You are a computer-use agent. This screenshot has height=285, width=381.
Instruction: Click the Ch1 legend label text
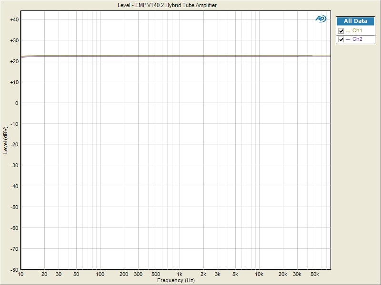tap(357, 31)
